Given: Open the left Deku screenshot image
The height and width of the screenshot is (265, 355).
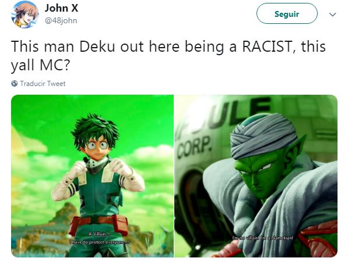Looking at the screenshot, I should tap(92, 176).
